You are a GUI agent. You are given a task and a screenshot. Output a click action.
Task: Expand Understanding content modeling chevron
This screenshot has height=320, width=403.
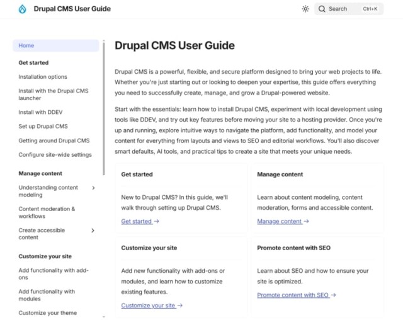(x=93, y=188)
